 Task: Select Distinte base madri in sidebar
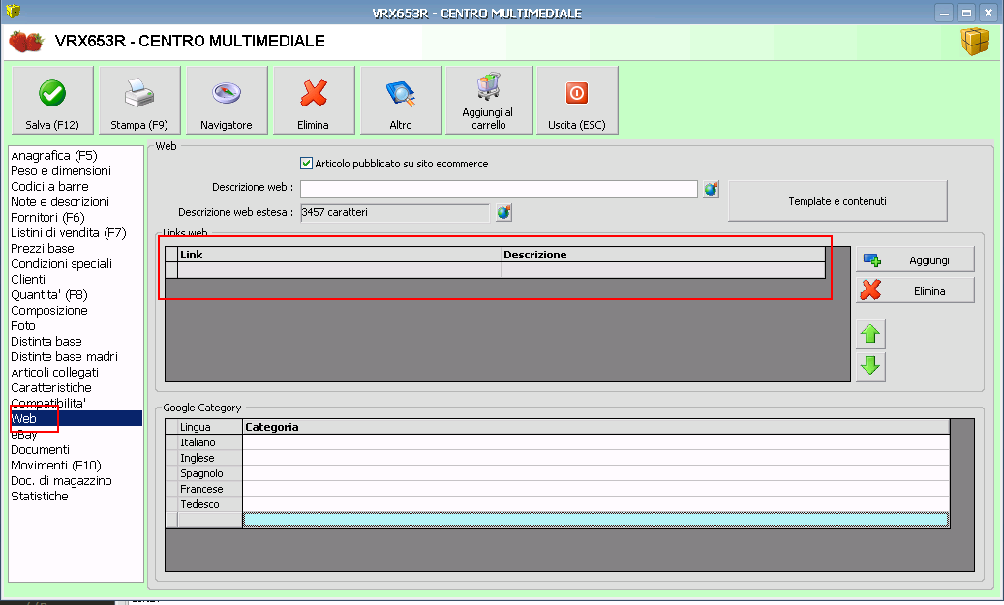coord(64,356)
